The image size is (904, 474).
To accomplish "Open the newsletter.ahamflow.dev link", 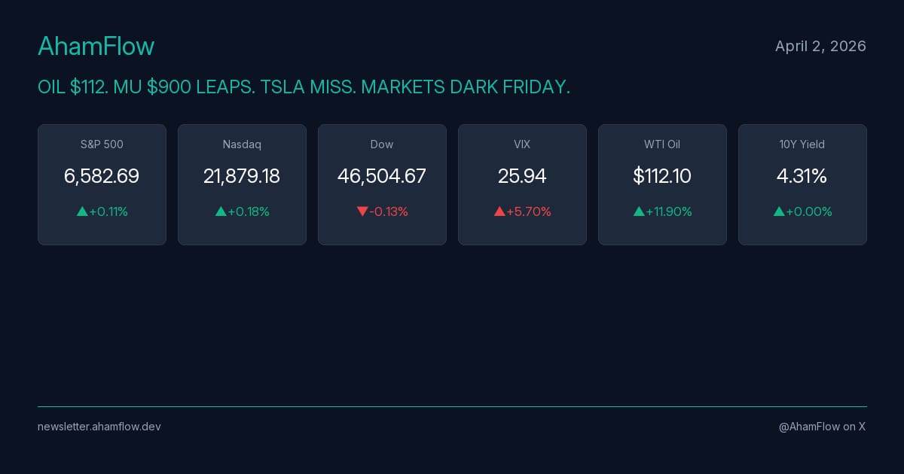I will [99, 427].
